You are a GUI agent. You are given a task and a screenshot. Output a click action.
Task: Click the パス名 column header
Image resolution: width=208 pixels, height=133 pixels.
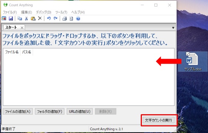click(x=26, y=52)
